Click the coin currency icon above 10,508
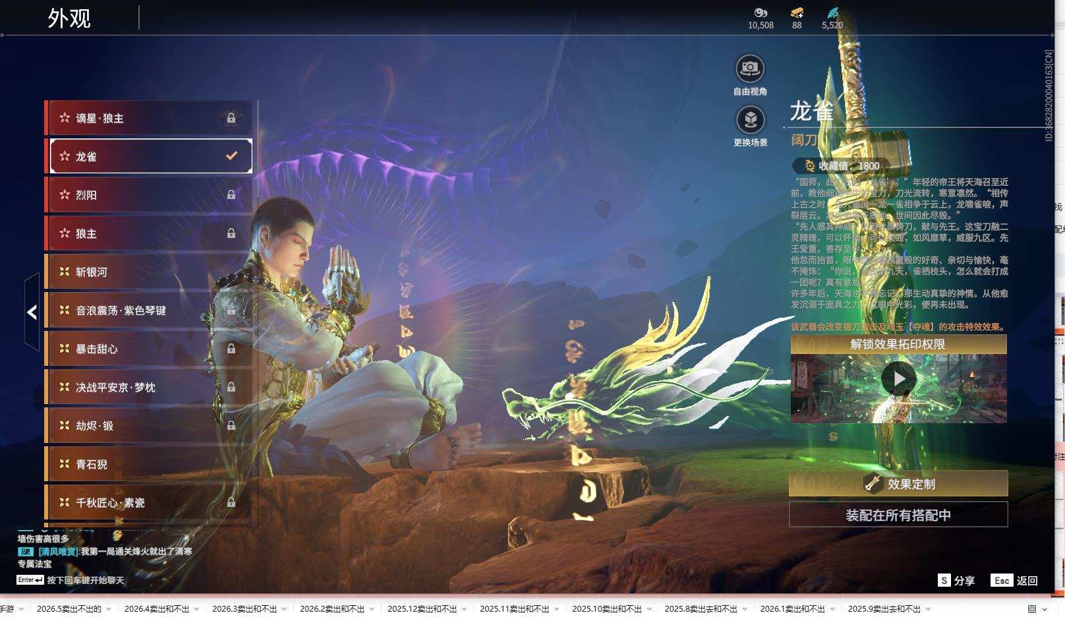 coord(761,13)
